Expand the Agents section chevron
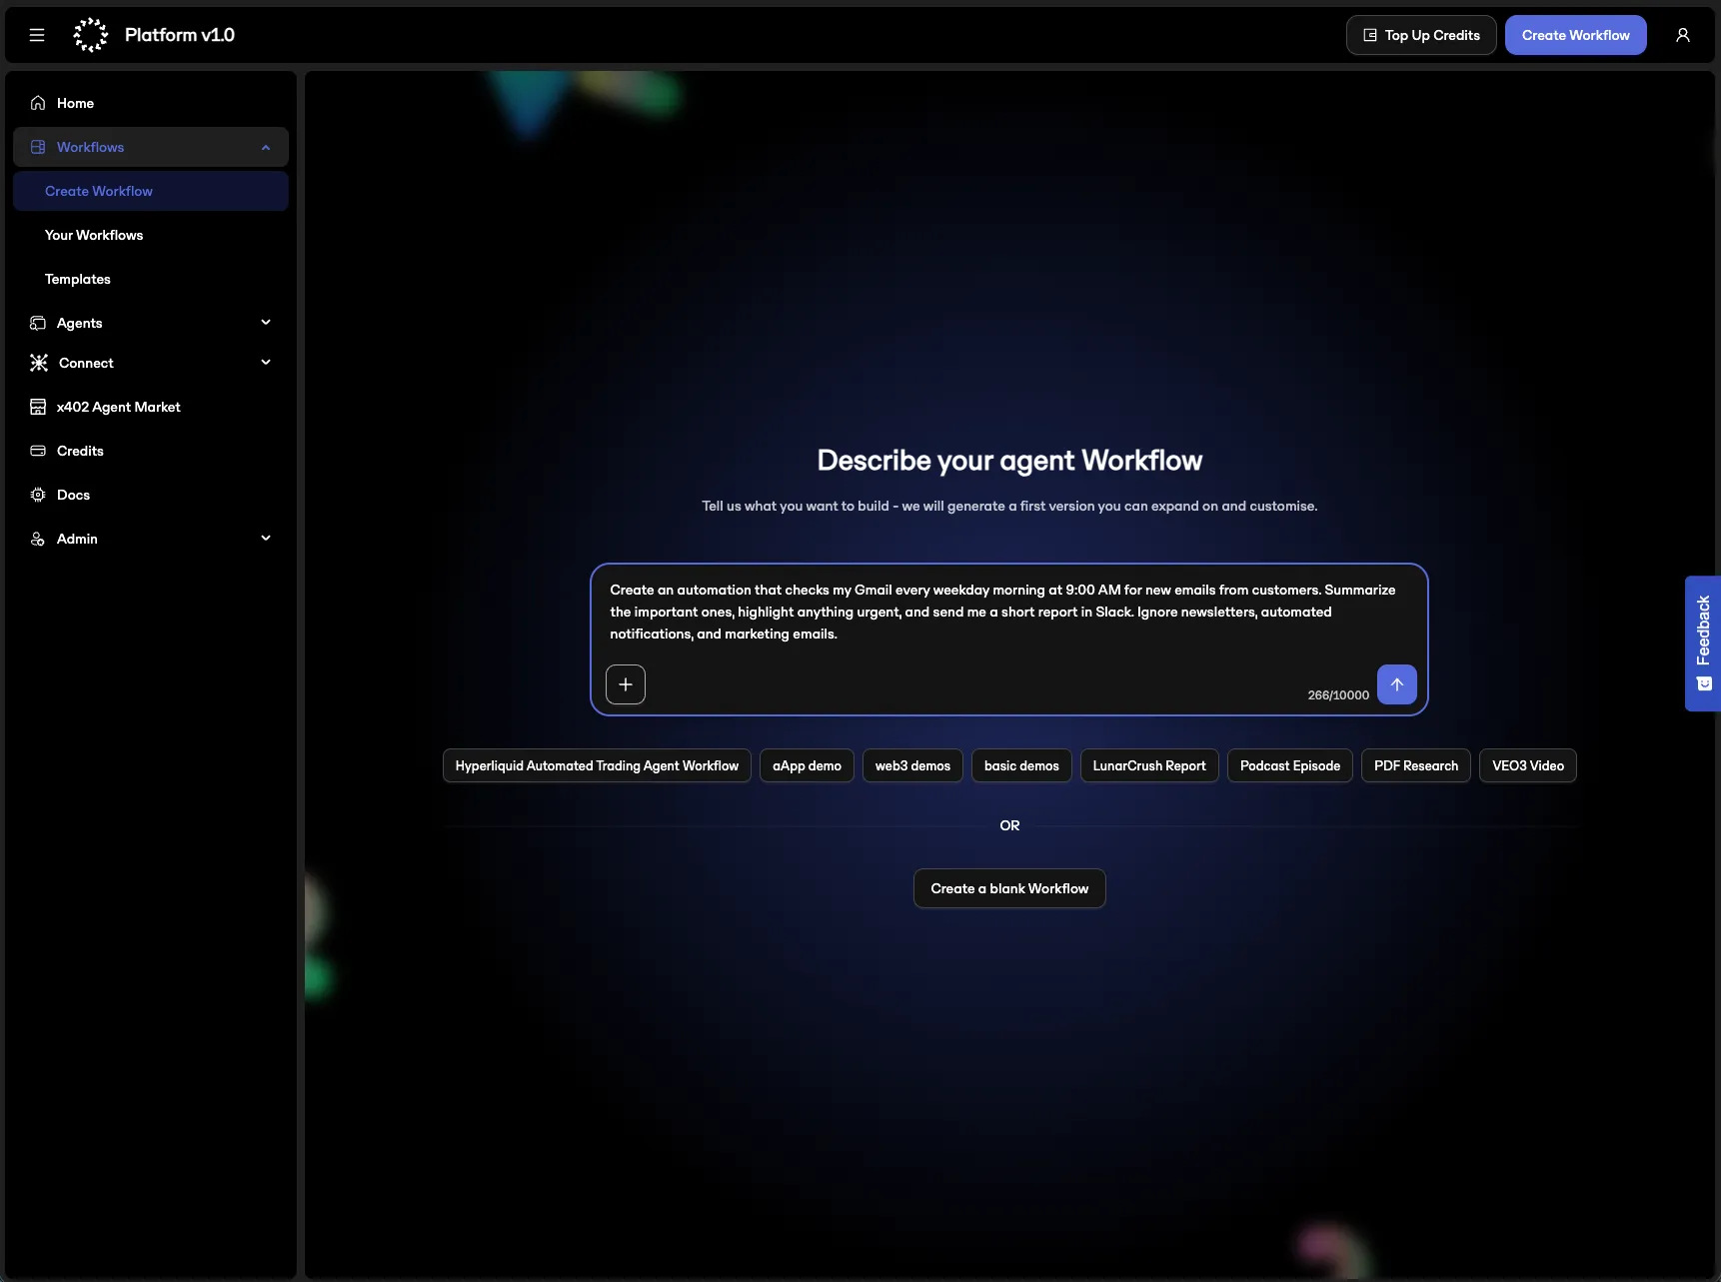The image size is (1721, 1282). (x=266, y=322)
